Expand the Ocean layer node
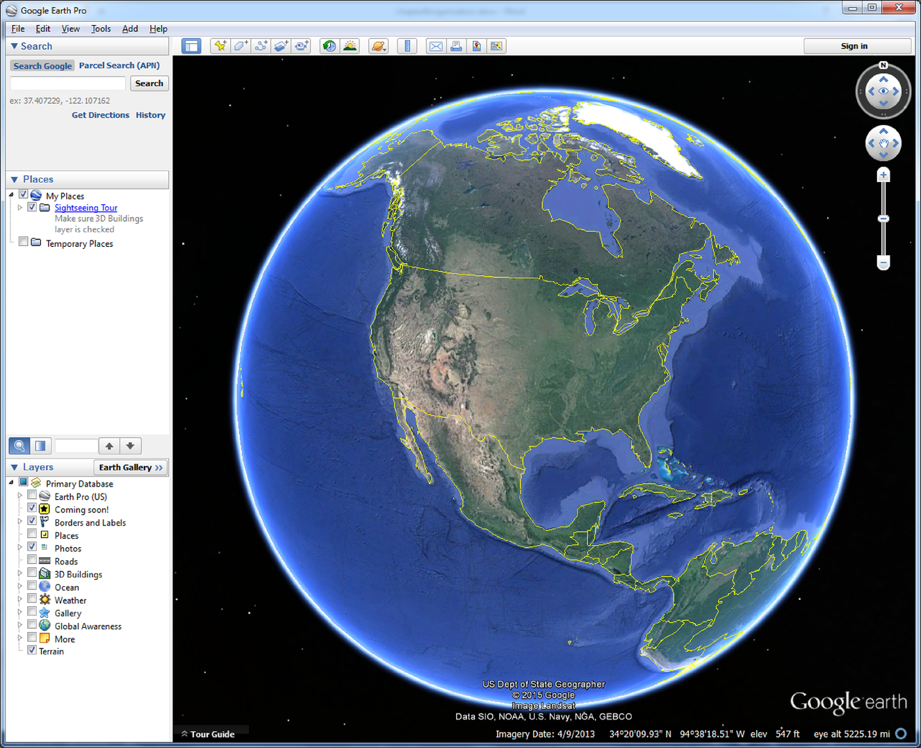This screenshot has height=748, width=921. pos(20,587)
